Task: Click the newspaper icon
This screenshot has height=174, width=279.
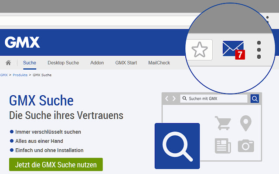Action: click(222, 145)
